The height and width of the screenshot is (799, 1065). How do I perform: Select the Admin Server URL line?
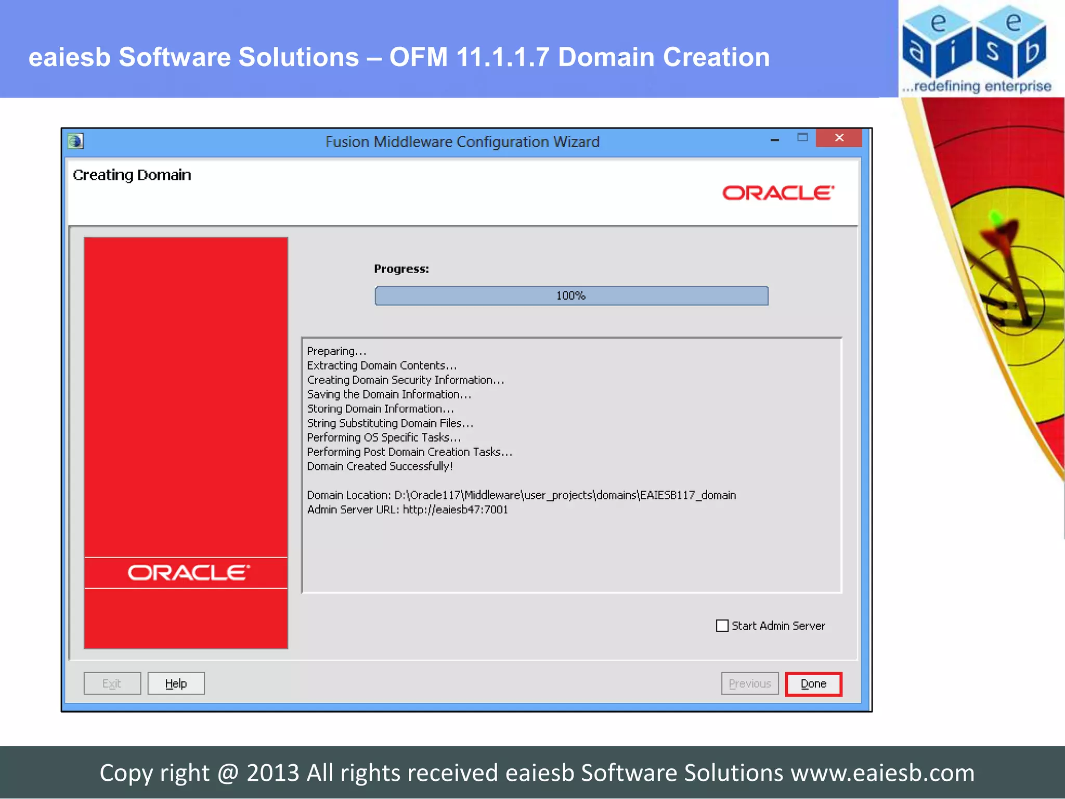coord(407,509)
